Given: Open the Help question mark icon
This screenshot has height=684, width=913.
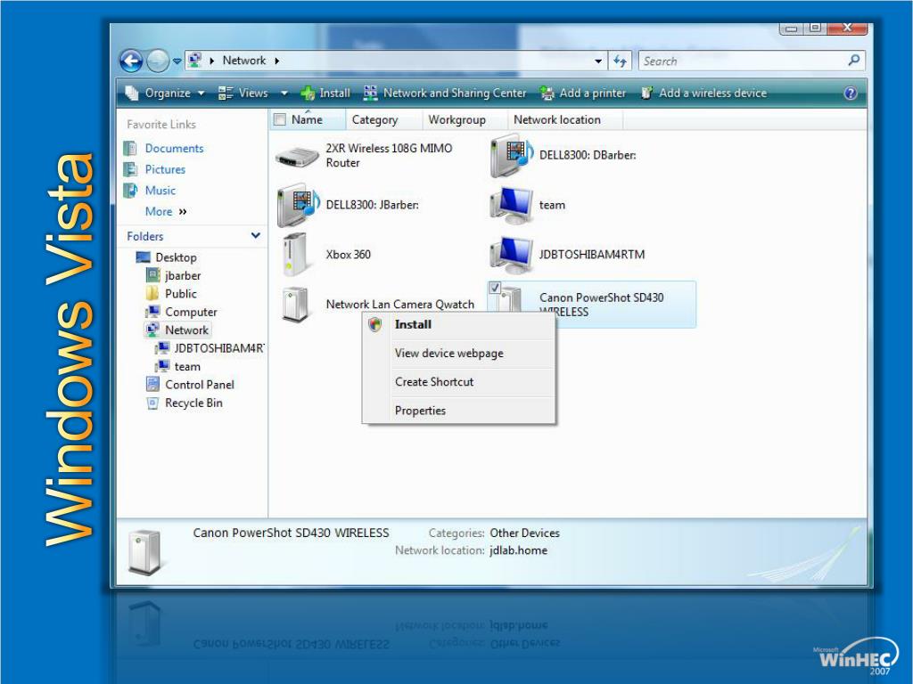Looking at the screenshot, I should point(850,93).
